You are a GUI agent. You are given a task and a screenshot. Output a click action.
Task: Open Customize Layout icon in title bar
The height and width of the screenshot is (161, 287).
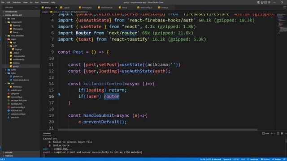pos(269,2)
